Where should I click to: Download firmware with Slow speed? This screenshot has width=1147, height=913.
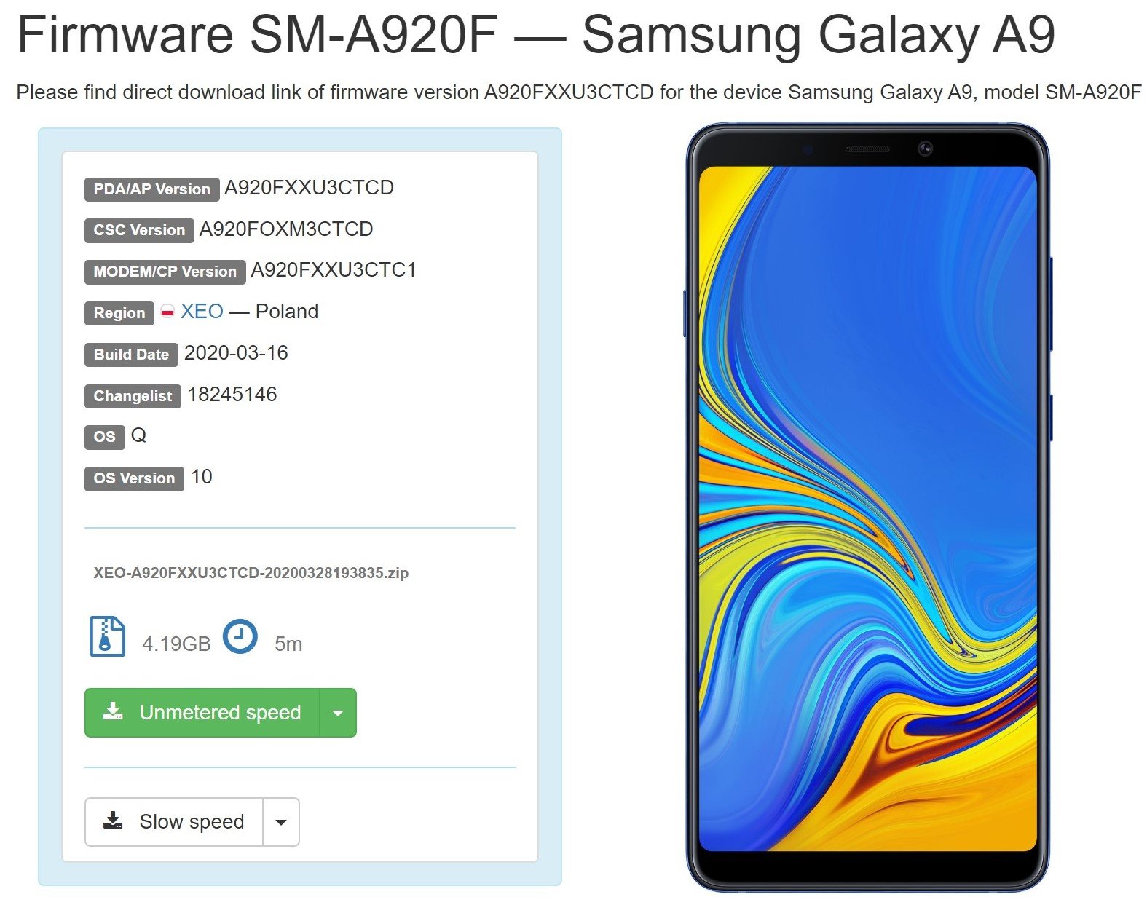174,822
